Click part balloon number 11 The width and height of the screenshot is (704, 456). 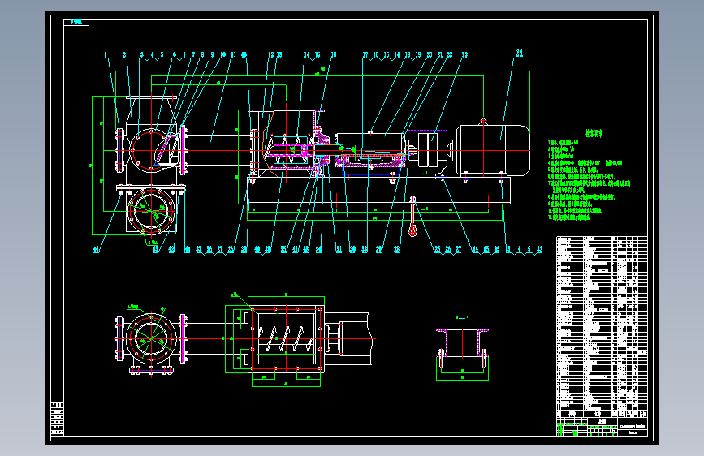[234, 55]
